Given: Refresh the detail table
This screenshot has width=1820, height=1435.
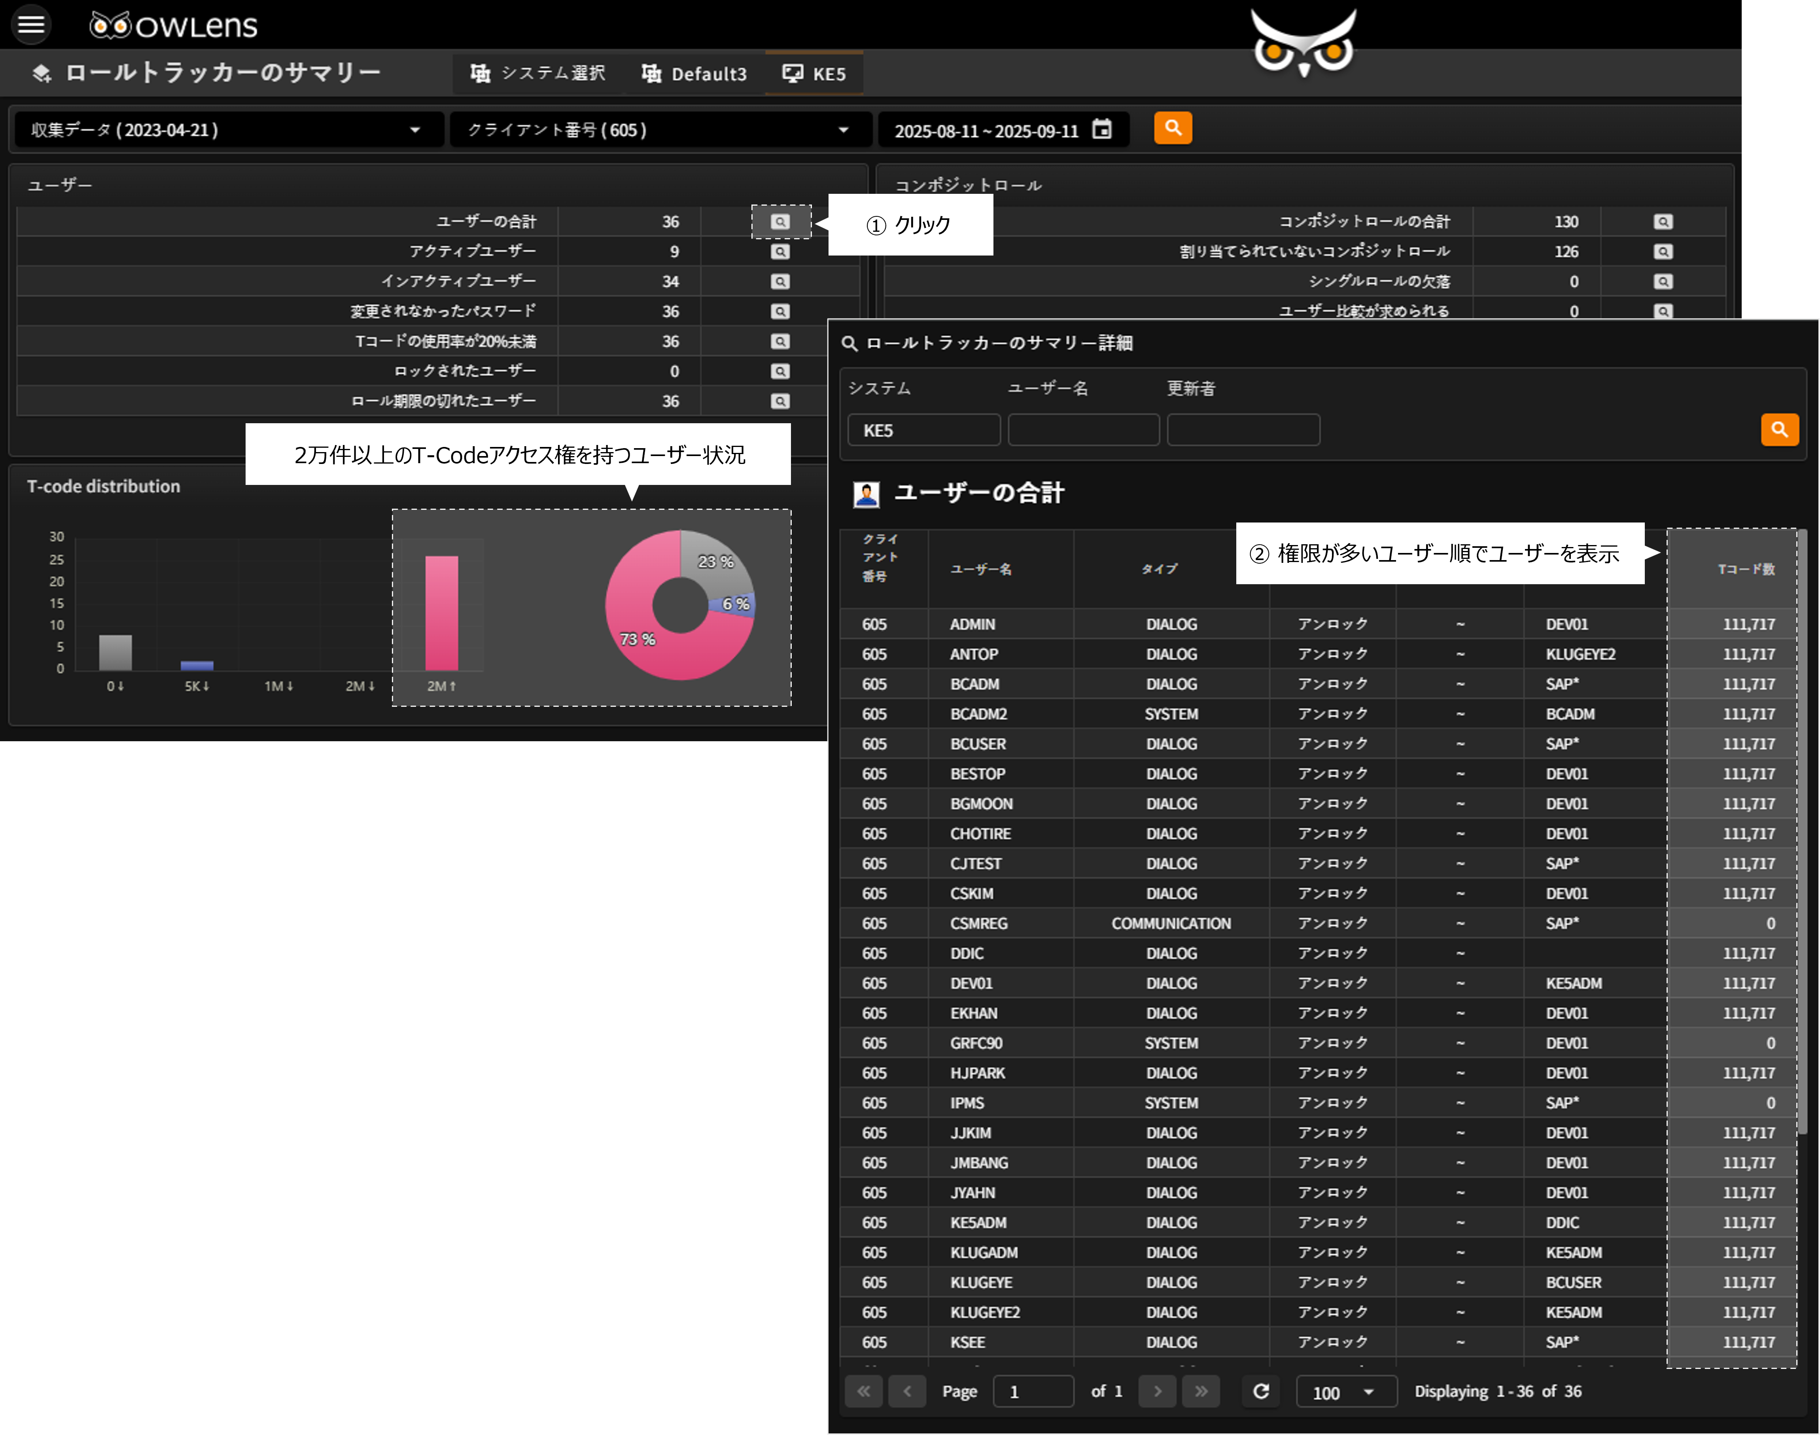Looking at the screenshot, I should [x=1260, y=1391].
